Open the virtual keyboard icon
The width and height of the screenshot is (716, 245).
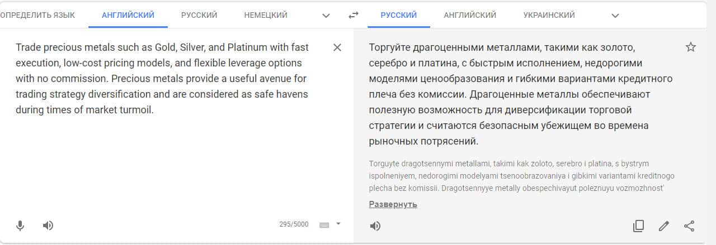[x=324, y=225]
